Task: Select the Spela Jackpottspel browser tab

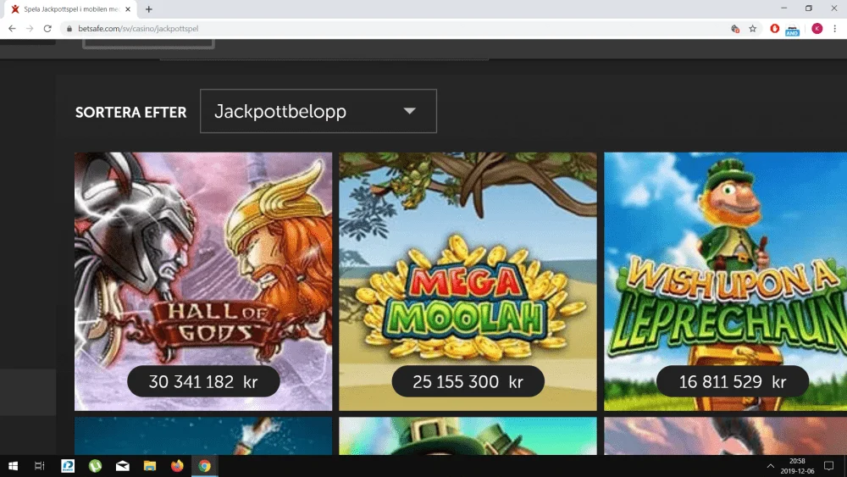Action: click(x=70, y=9)
